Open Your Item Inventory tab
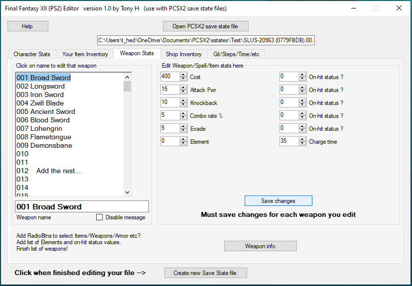 point(85,54)
